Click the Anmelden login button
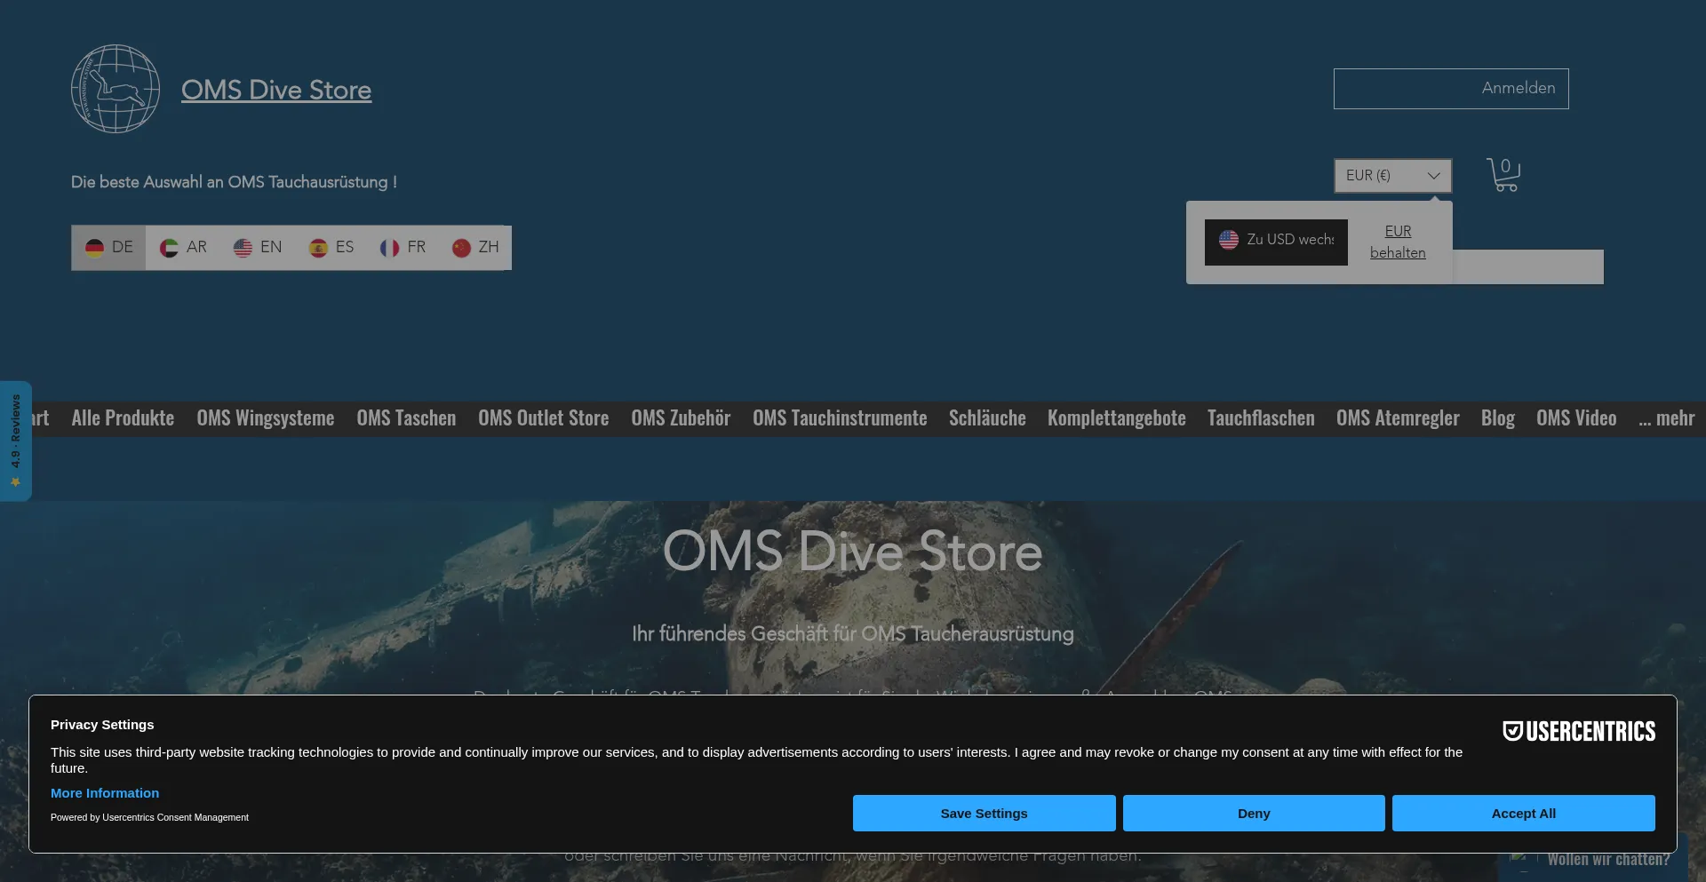Image resolution: width=1706 pixels, height=882 pixels. (x=1451, y=88)
